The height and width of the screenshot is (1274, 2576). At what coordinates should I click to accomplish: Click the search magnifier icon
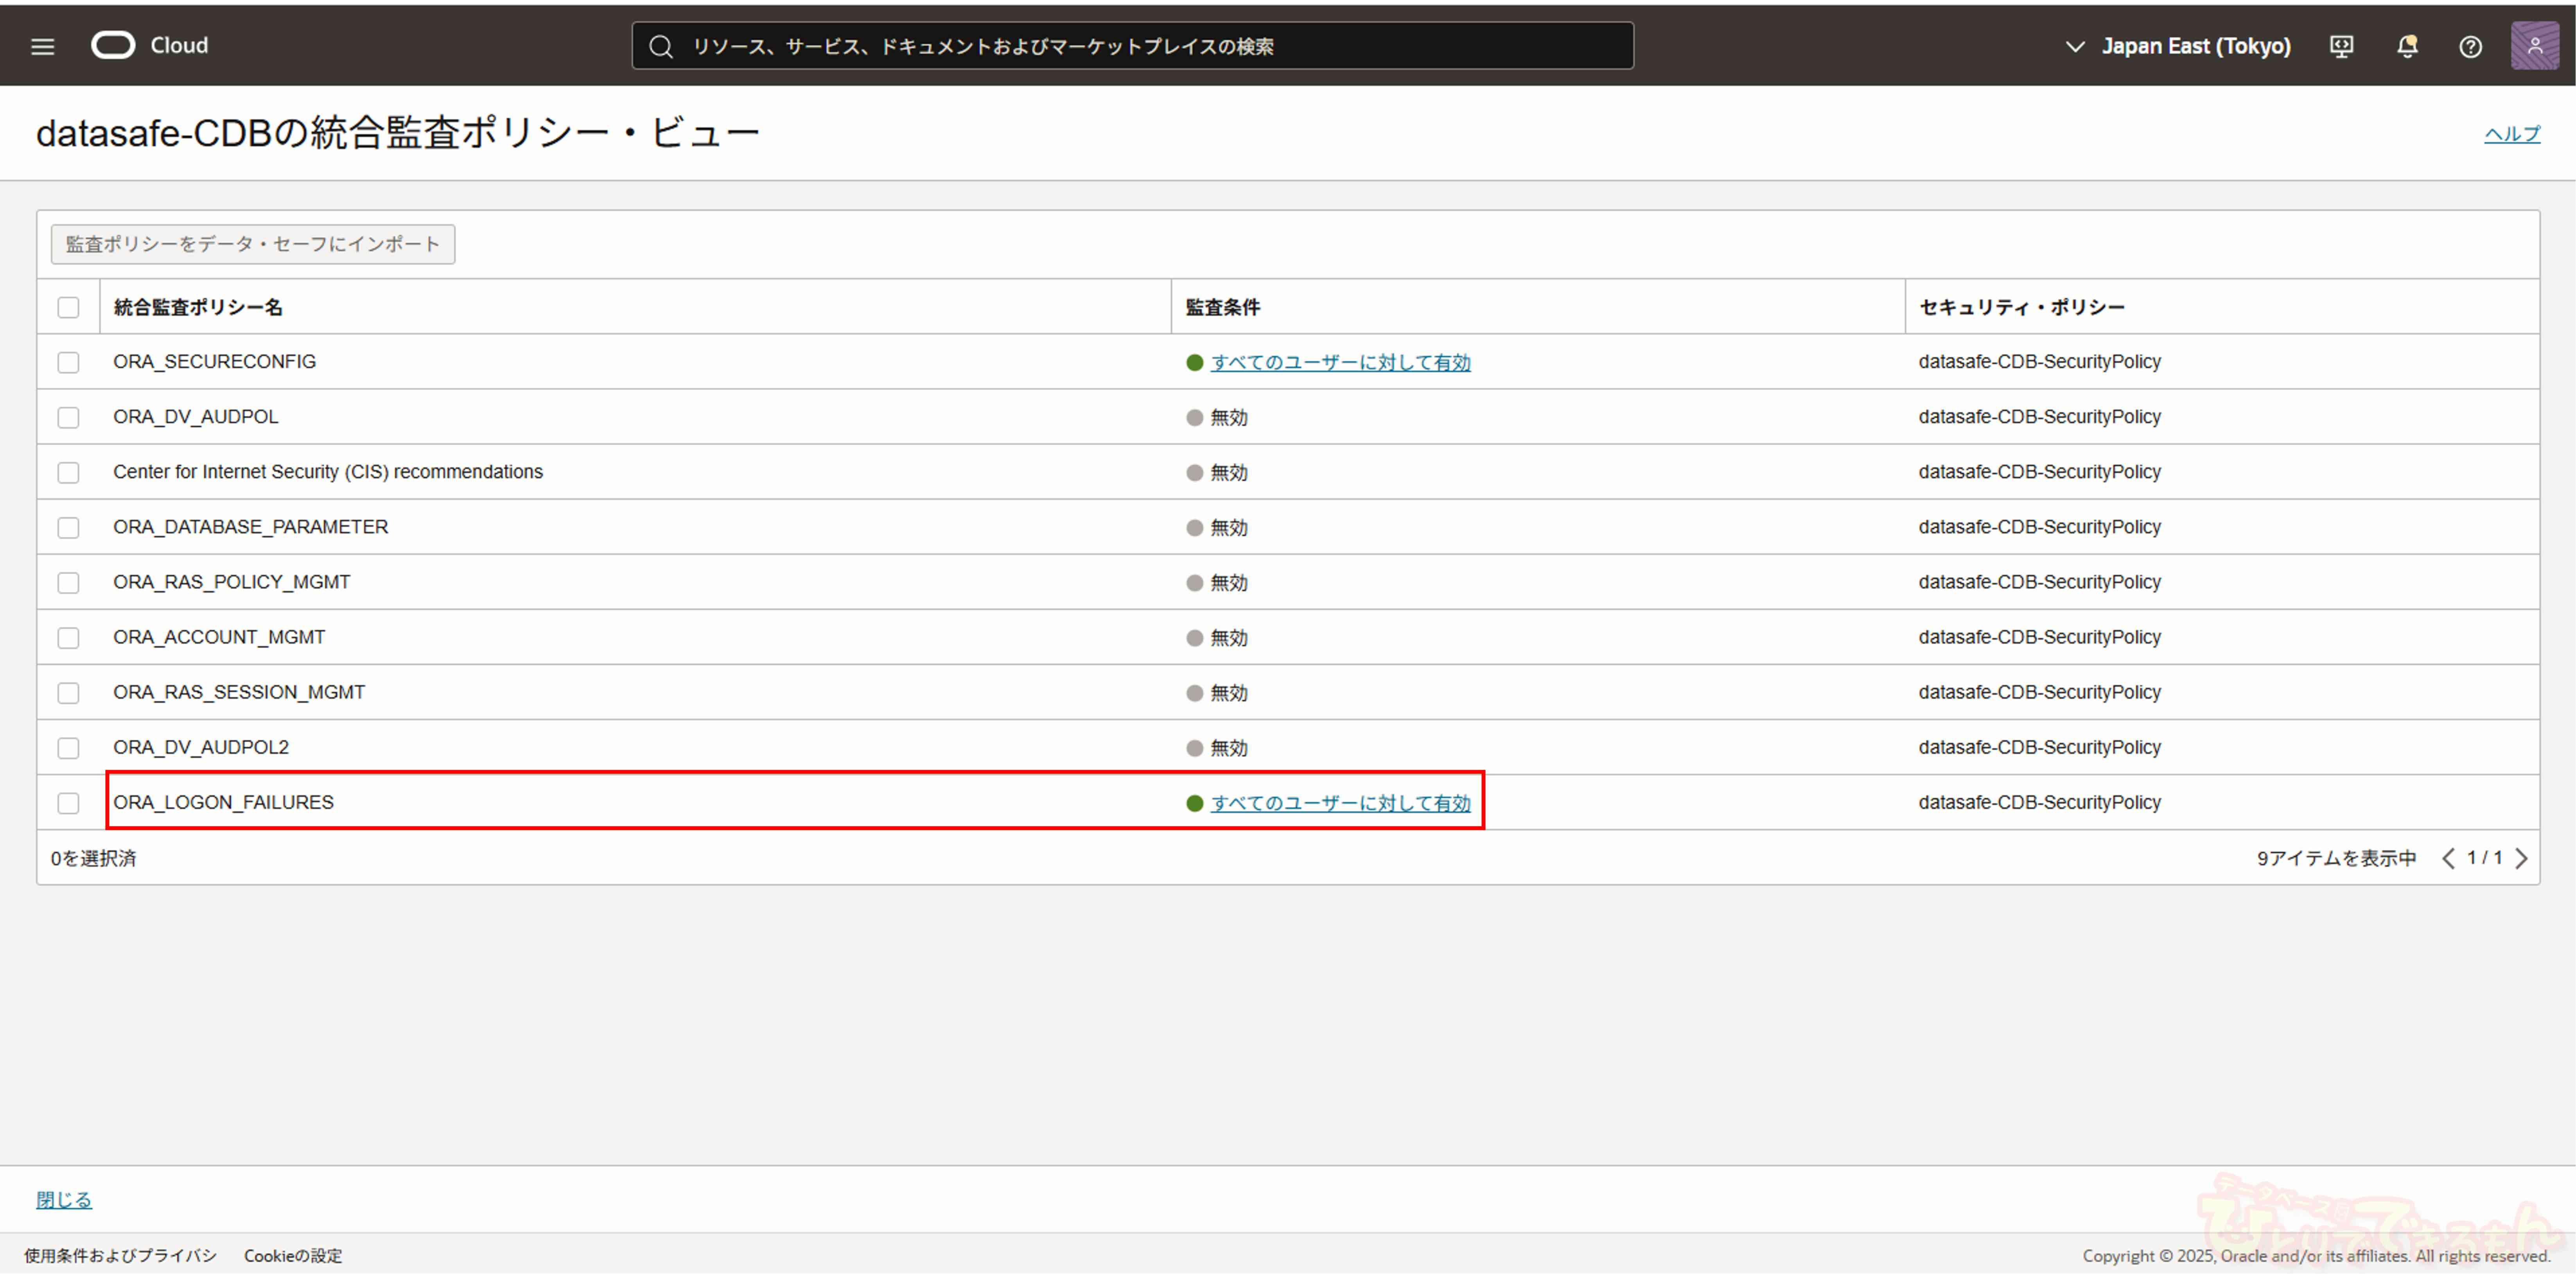tap(660, 46)
